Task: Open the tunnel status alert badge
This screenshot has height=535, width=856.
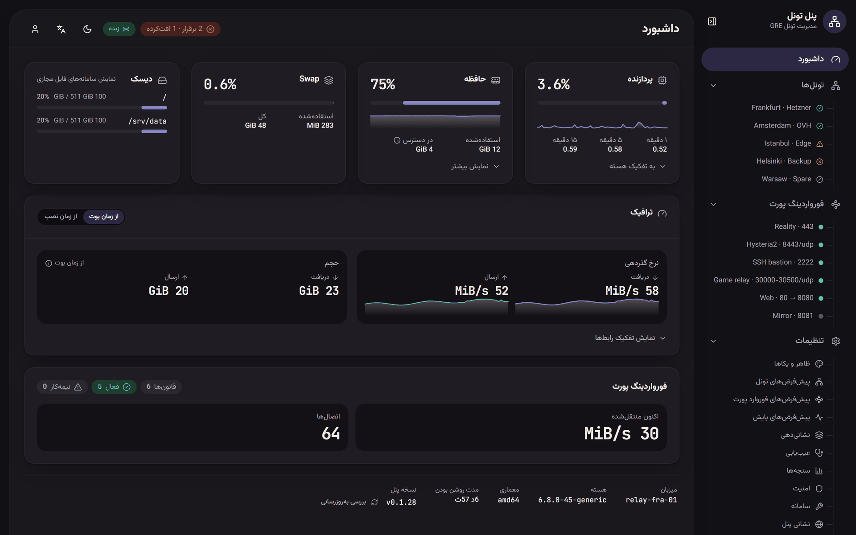Action: coord(180,29)
